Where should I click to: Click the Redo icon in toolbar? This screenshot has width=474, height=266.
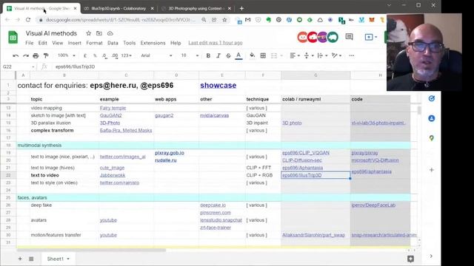pos(26,56)
